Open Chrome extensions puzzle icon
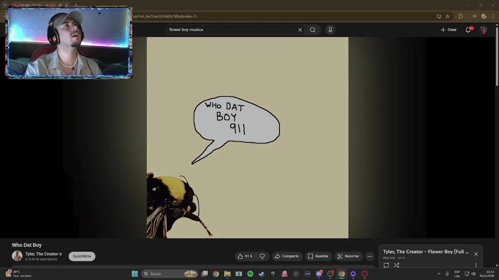Viewport: 499px width, 280px height. 461,16
